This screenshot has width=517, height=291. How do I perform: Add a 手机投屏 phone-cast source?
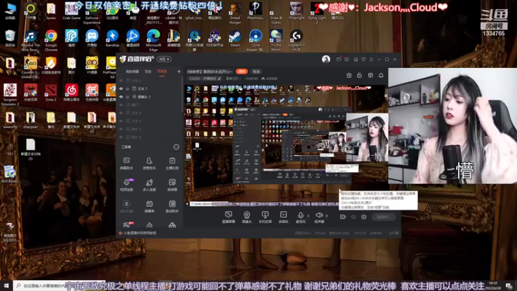[x=265, y=217]
